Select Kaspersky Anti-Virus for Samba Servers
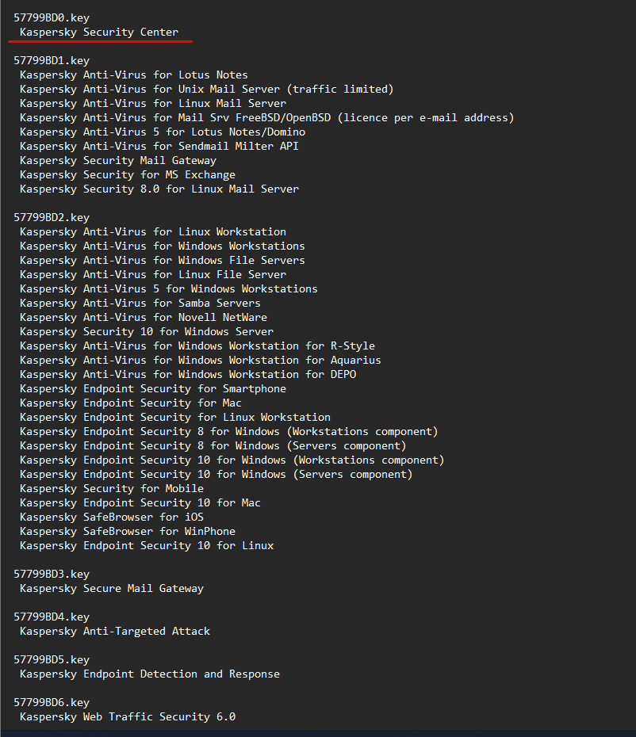636x737 pixels. coord(140,303)
